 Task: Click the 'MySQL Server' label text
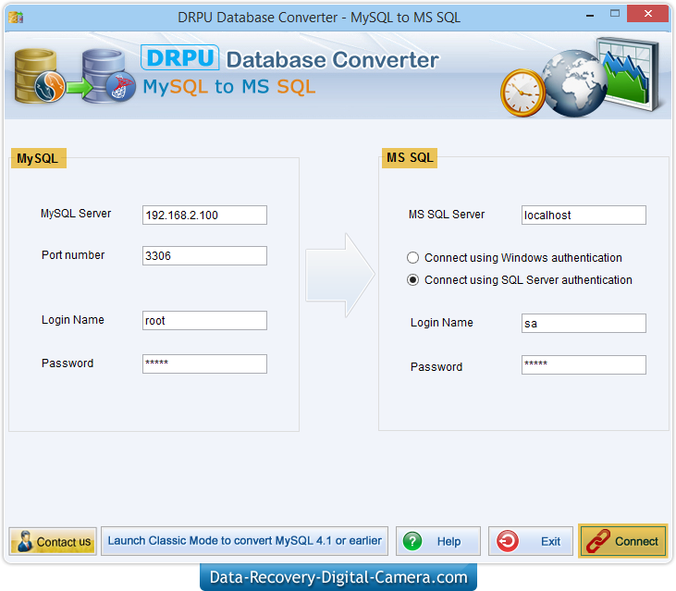point(76,214)
